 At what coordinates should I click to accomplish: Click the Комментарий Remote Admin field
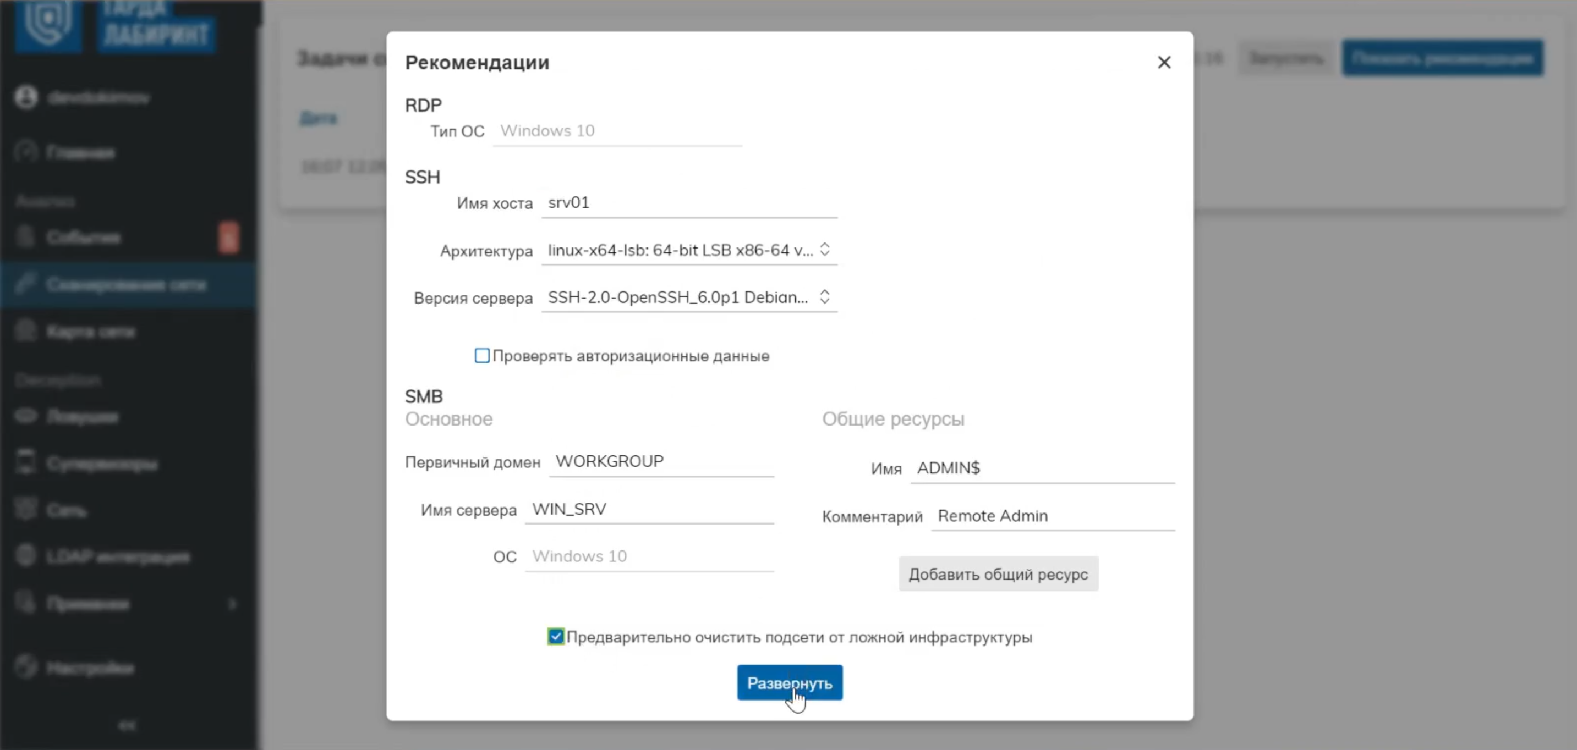[1053, 516]
